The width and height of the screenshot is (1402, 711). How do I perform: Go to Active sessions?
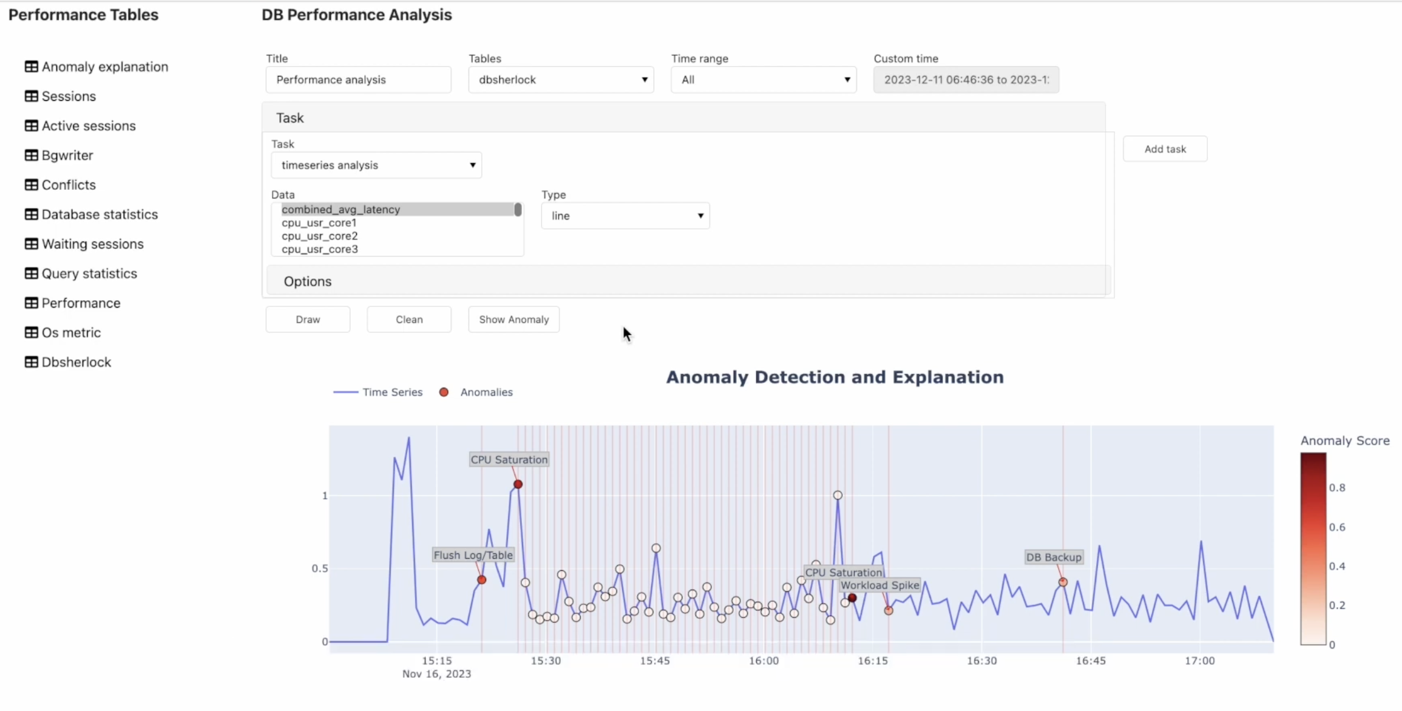click(89, 126)
